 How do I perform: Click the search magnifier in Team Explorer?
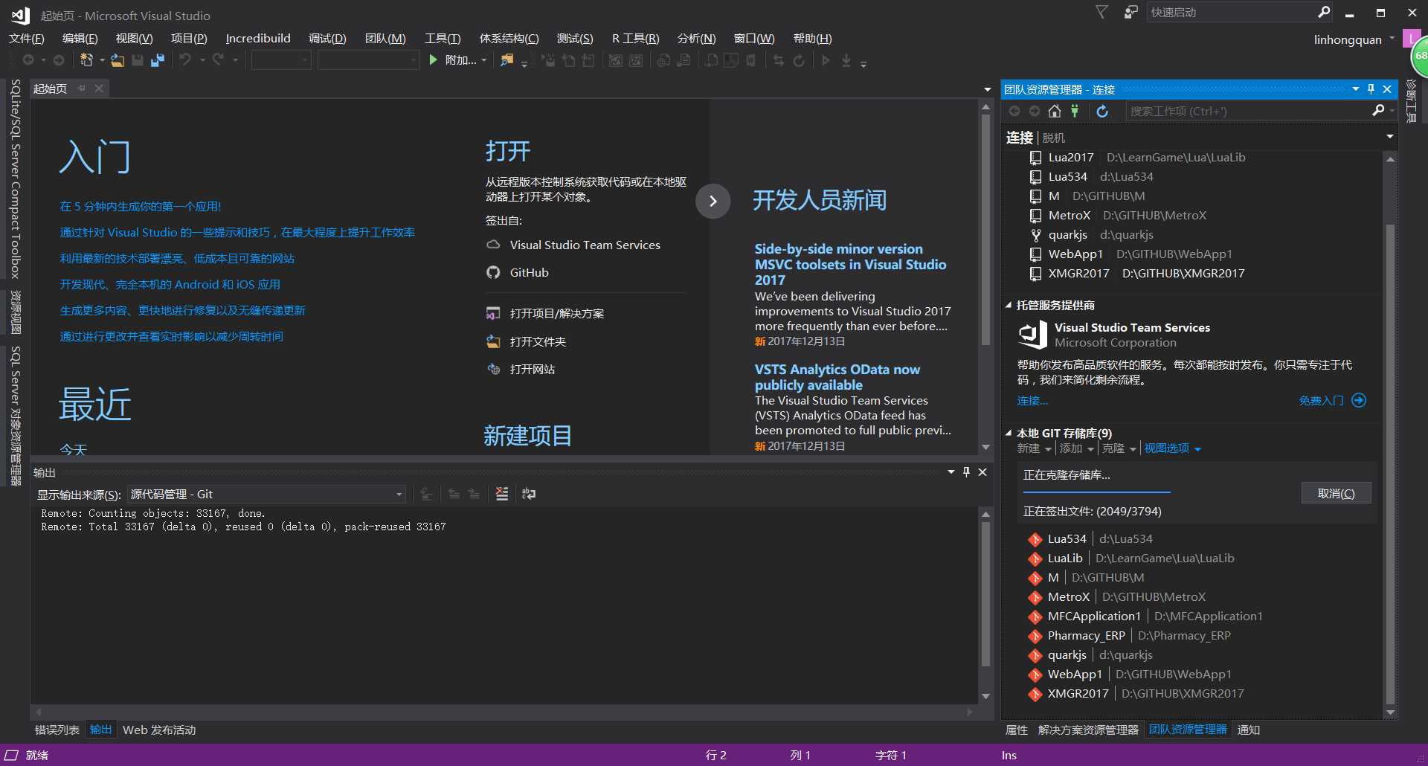click(1377, 110)
